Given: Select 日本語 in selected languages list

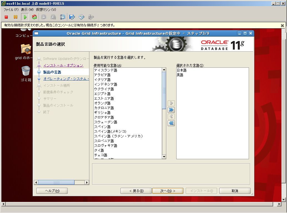Looking at the screenshot, I should pos(212,70).
